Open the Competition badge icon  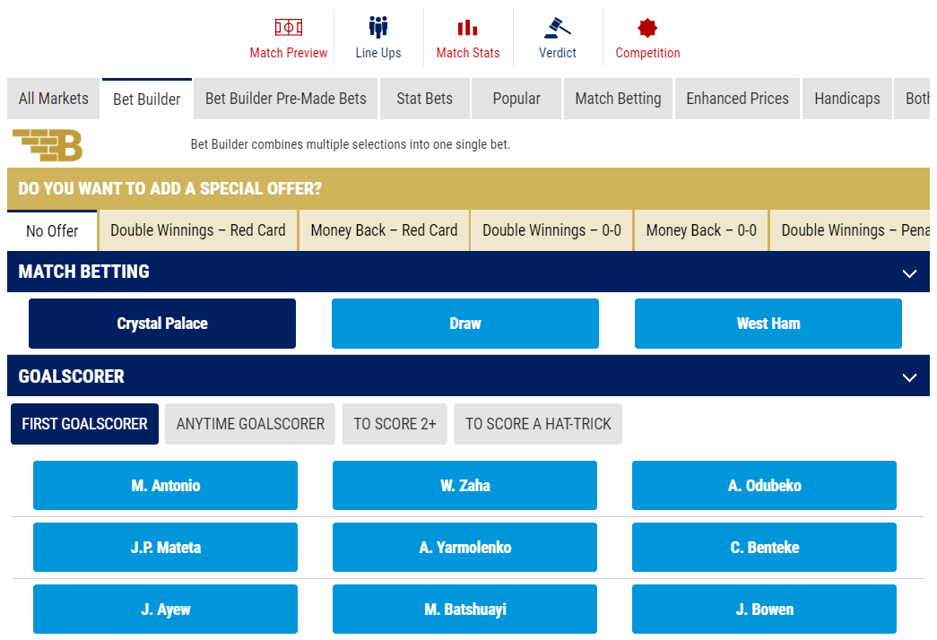647,28
